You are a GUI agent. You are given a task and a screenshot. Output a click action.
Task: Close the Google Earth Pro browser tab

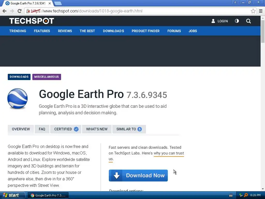coord(50,3)
